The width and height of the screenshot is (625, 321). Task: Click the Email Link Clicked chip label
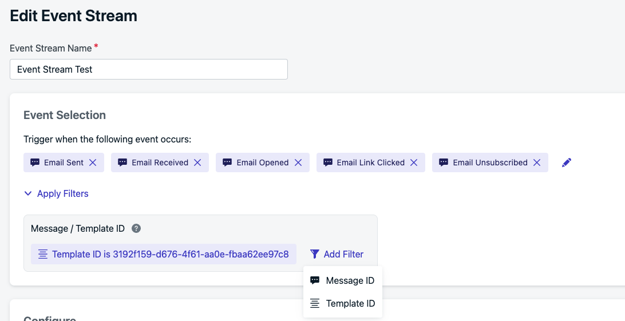coord(371,163)
